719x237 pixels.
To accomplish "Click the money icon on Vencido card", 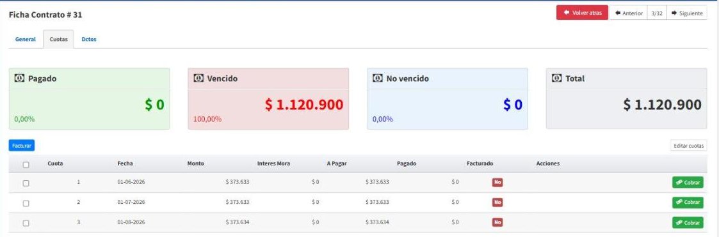I will [x=198, y=78].
